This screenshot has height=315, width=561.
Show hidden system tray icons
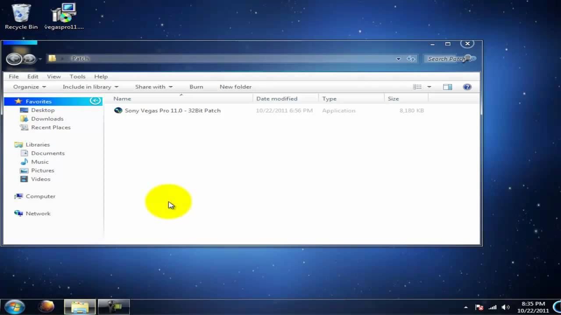(x=466, y=307)
